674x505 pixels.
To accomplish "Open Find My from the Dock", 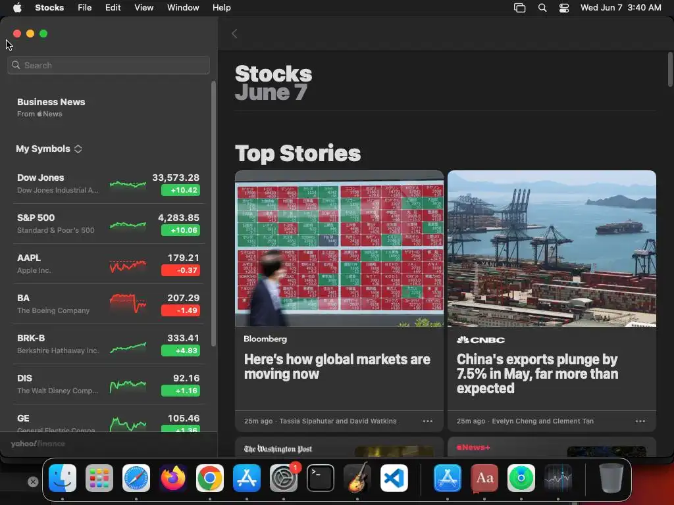I will (x=521, y=478).
